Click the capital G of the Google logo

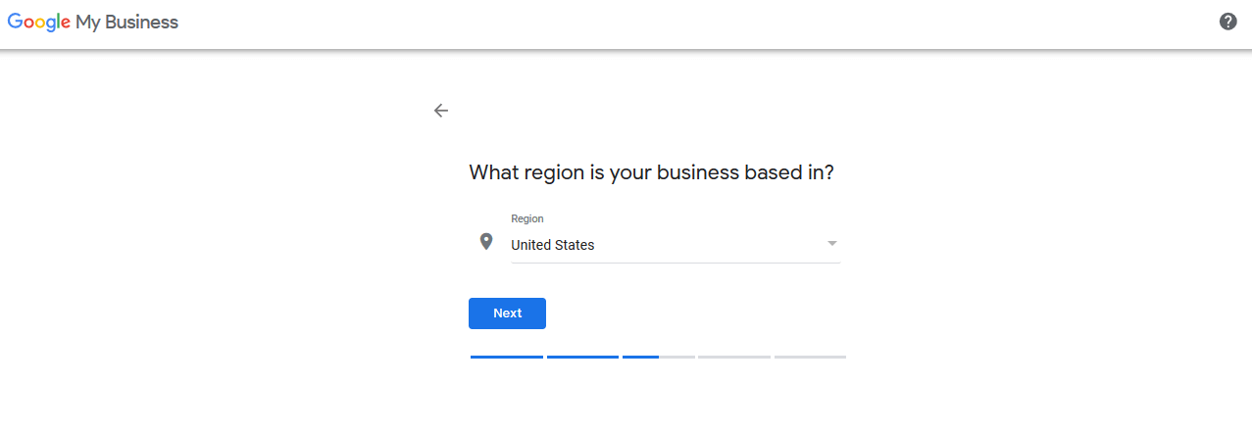coord(16,22)
